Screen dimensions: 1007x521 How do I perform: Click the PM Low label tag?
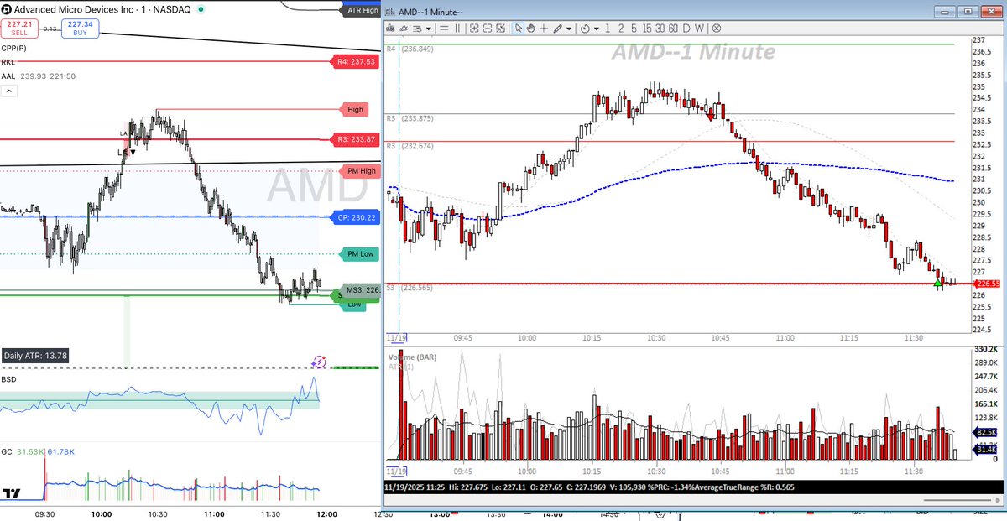click(x=358, y=254)
